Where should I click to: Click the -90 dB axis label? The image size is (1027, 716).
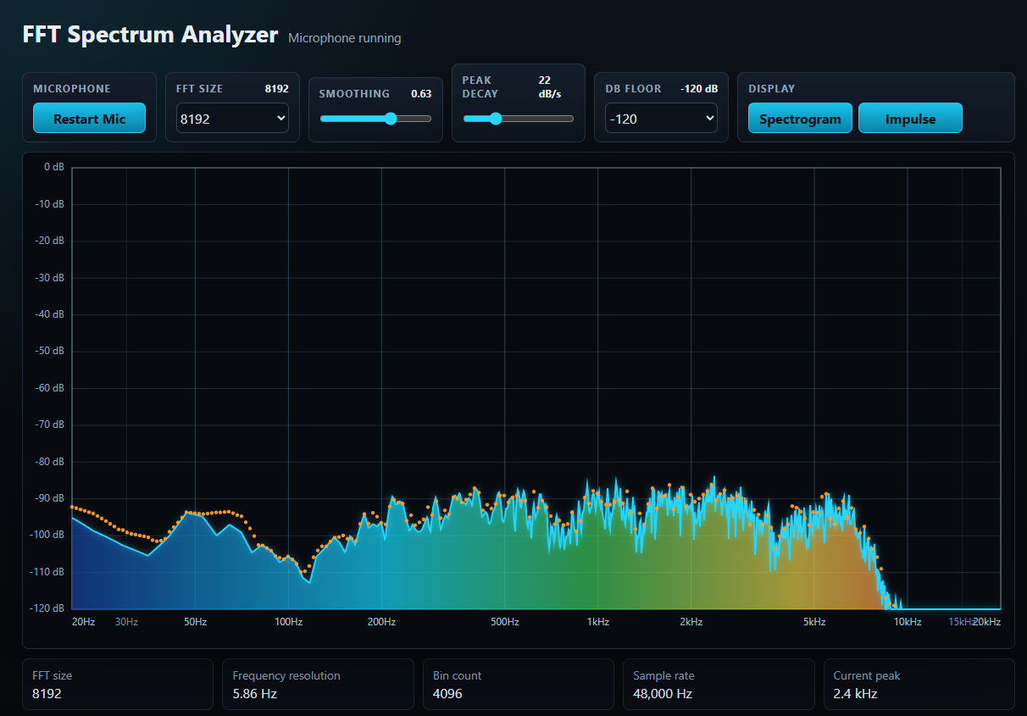[52, 498]
